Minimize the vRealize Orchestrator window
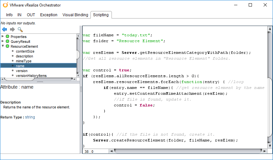The width and height of the screenshot is (273, 160). [236, 5]
